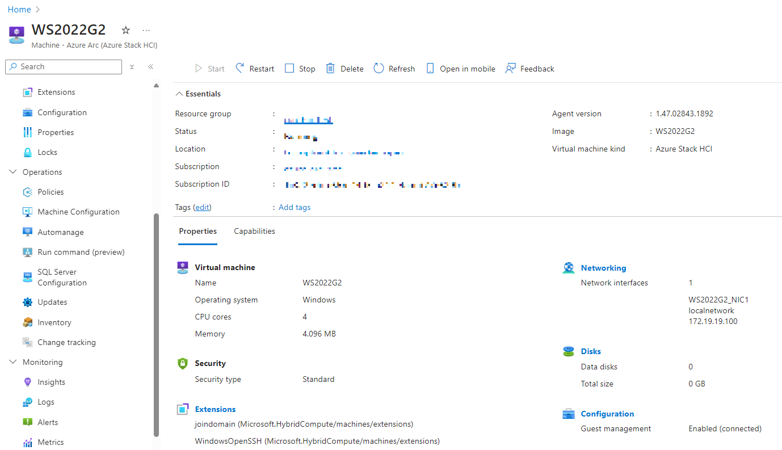
Task: Clear the sidebar search with X icon
Action: pos(132,67)
